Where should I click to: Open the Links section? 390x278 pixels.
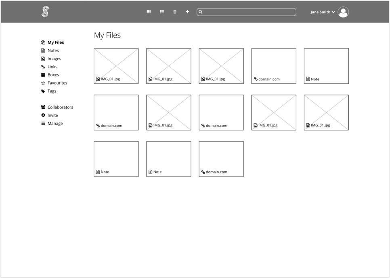click(x=52, y=67)
